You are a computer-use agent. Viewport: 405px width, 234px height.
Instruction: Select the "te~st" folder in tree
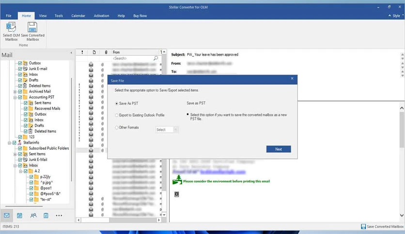[x=46, y=200]
